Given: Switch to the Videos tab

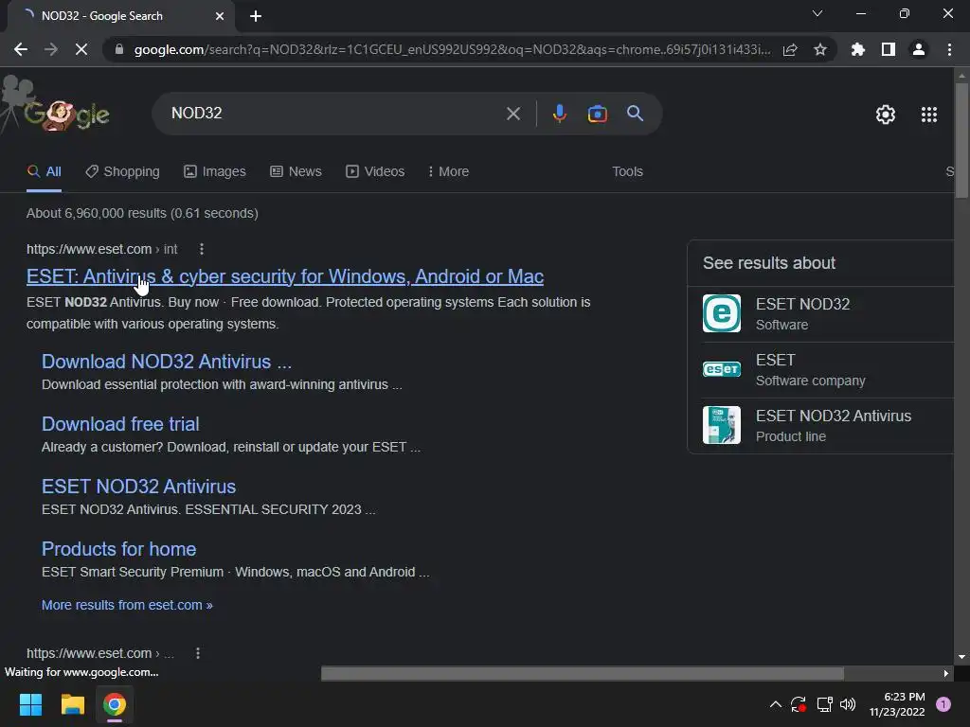Looking at the screenshot, I should coord(375,172).
